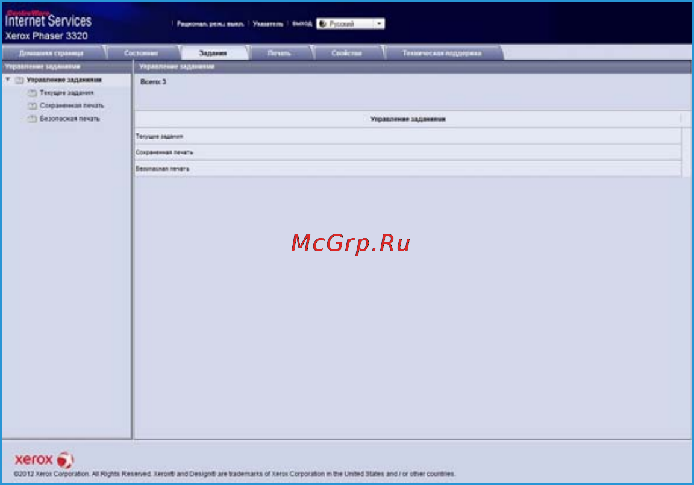Click folder icon beside sidebar Управление заданиями
Screen dimensions: 694x485
[x=19, y=80]
